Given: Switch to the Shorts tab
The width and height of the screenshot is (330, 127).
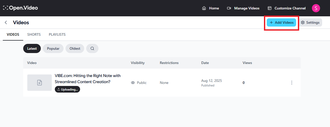Looking at the screenshot, I should click(x=34, y=34).
